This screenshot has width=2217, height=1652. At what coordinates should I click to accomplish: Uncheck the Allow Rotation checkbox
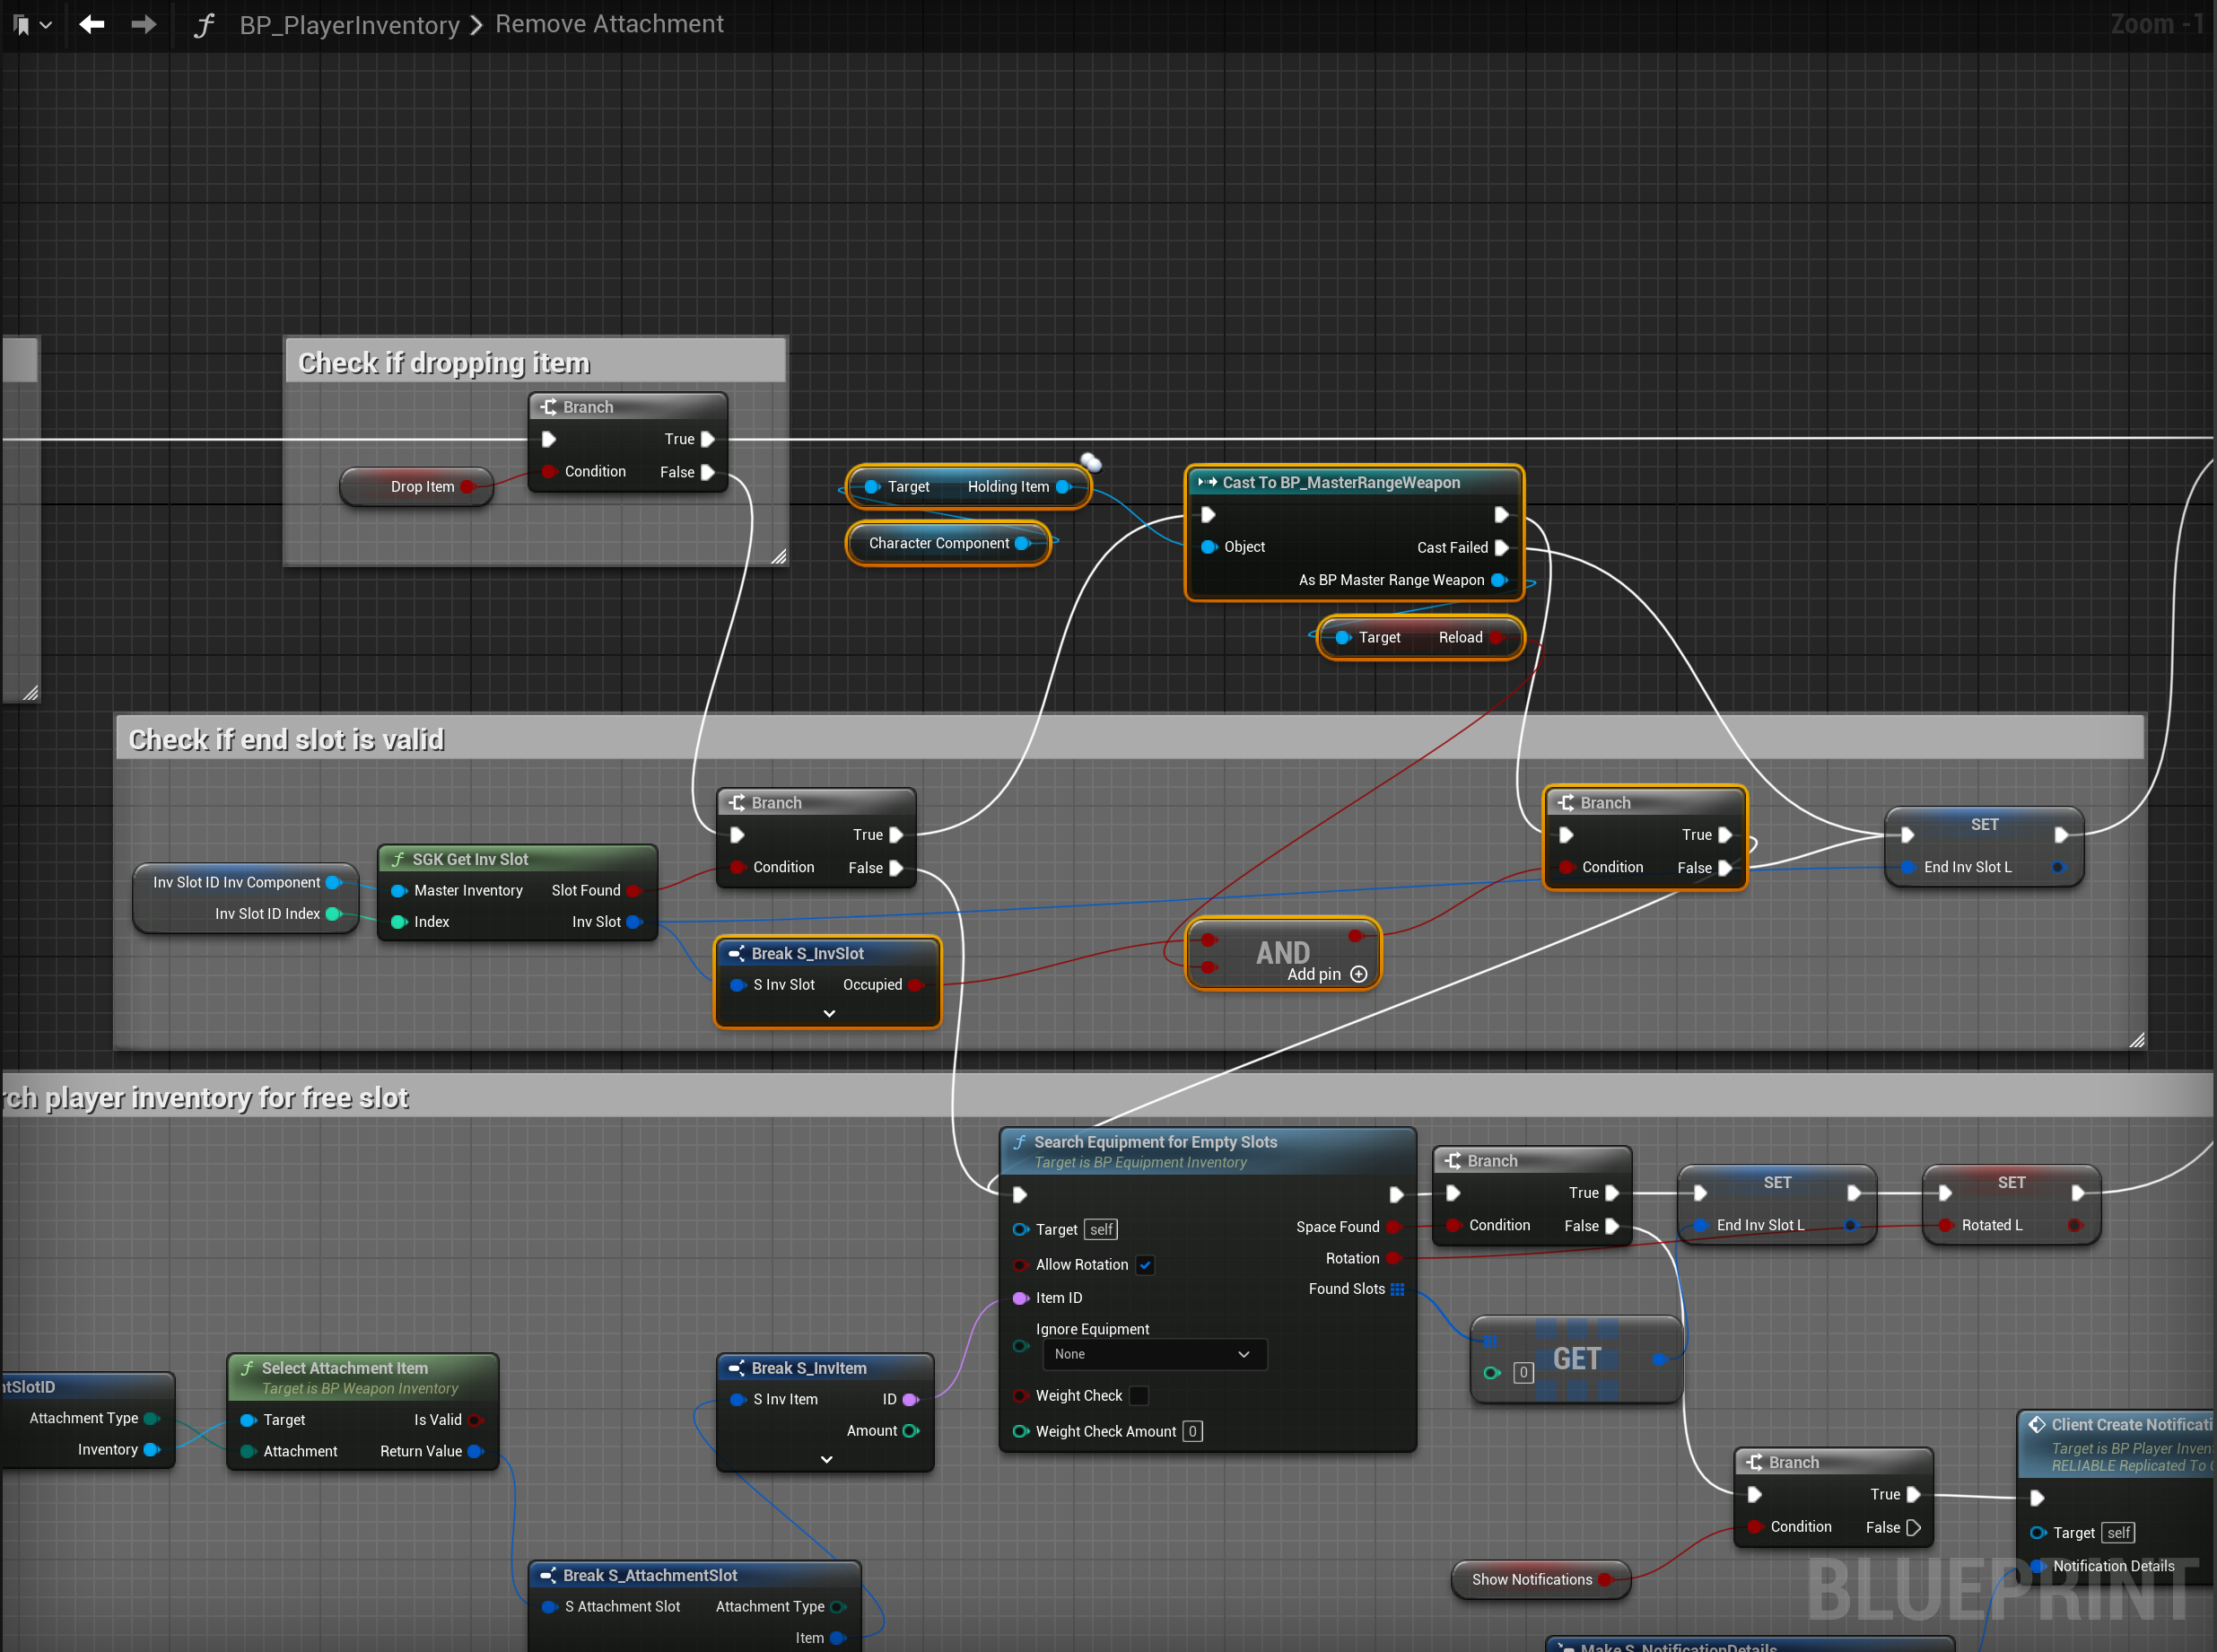click(x=1146, y=1265)
